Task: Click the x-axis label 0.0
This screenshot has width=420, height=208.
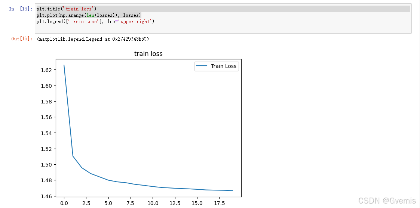Action: click(64, 204)
